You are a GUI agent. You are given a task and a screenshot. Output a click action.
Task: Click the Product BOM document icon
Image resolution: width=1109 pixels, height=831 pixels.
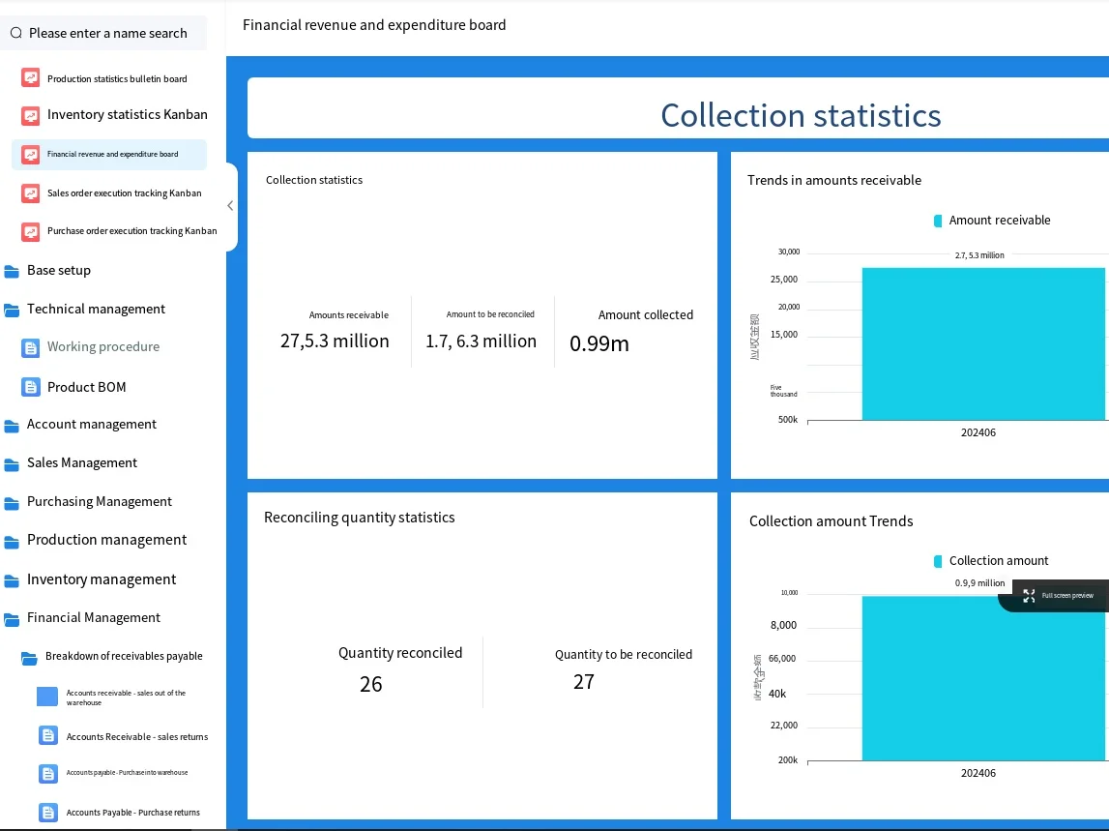click(x=31, y=387)
